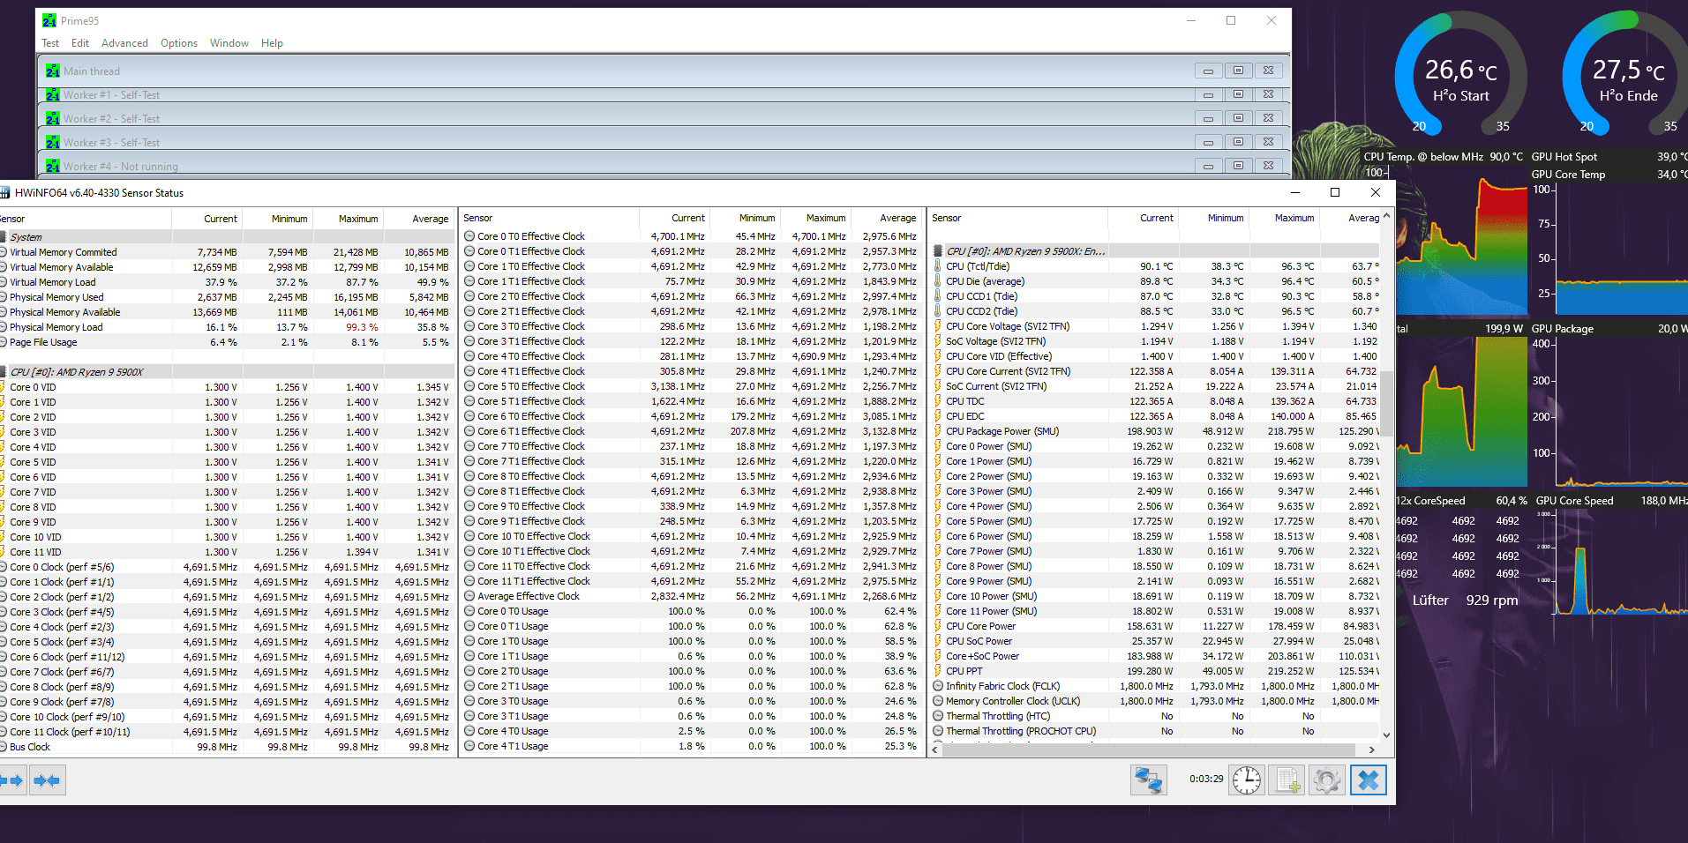The image size is (1688, 843).
Task: Select the Core 2 T0 Usage row
Action: click(692, 671)
